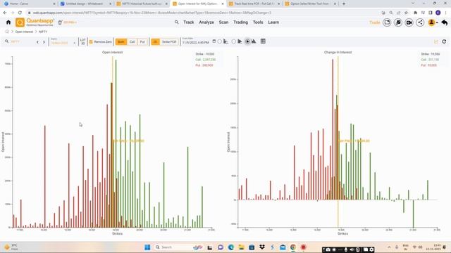Viewport: 451px width, 253px height.
Task: Open the Tools menu
Action: click(x=258, y=22)
